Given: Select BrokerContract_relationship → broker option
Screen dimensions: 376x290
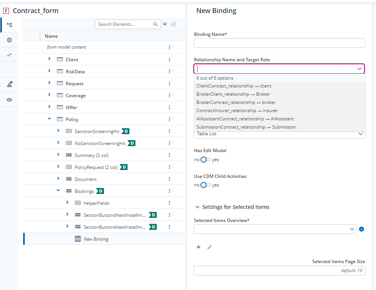Looking at the screenshot, I should click(x=279, y=102).
